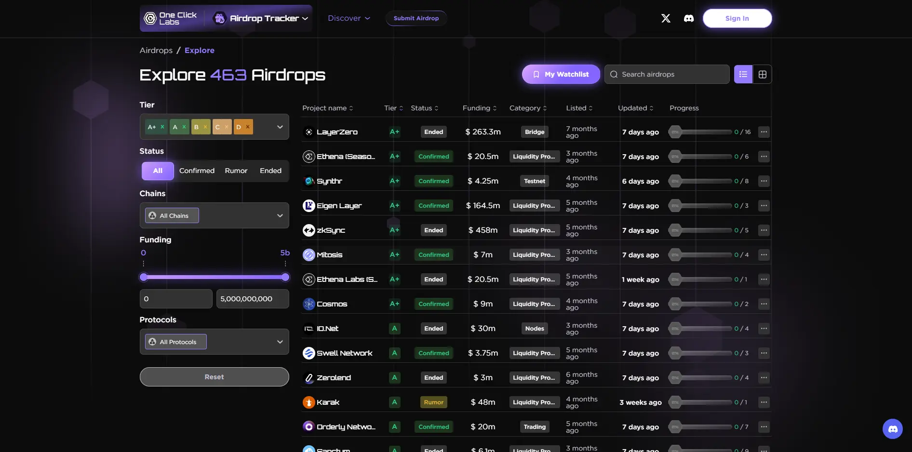
Task: Click the Funding slider's right handle
Action: tap(285, 277)
